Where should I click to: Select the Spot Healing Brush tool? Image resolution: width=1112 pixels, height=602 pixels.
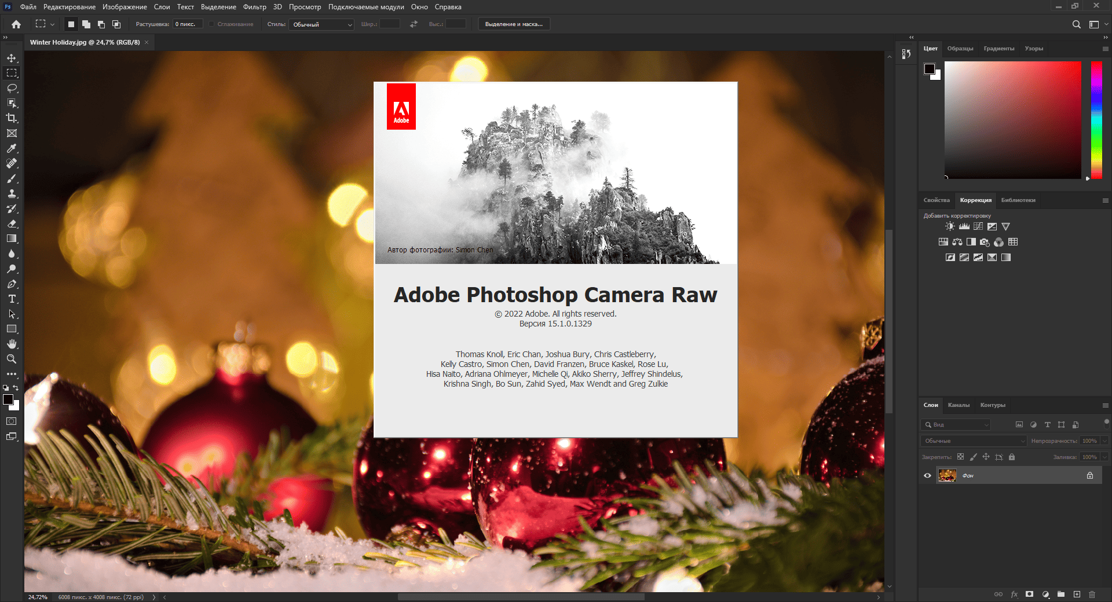12,163
